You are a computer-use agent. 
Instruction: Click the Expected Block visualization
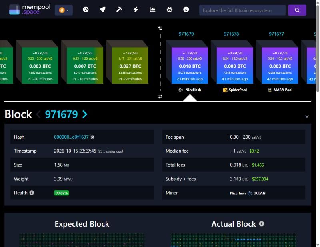(x=82, y=240)
